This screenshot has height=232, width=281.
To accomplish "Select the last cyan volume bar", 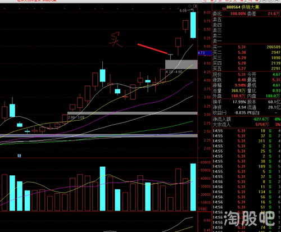I will coord(193,187).
